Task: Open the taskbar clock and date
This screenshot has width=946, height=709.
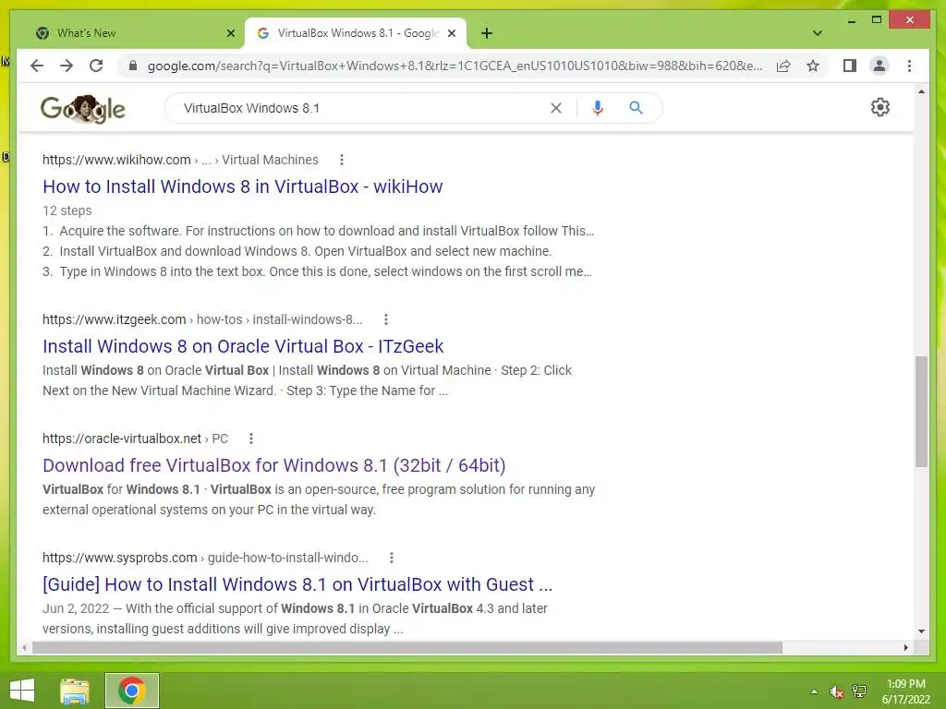Action: tap(905, 691)
